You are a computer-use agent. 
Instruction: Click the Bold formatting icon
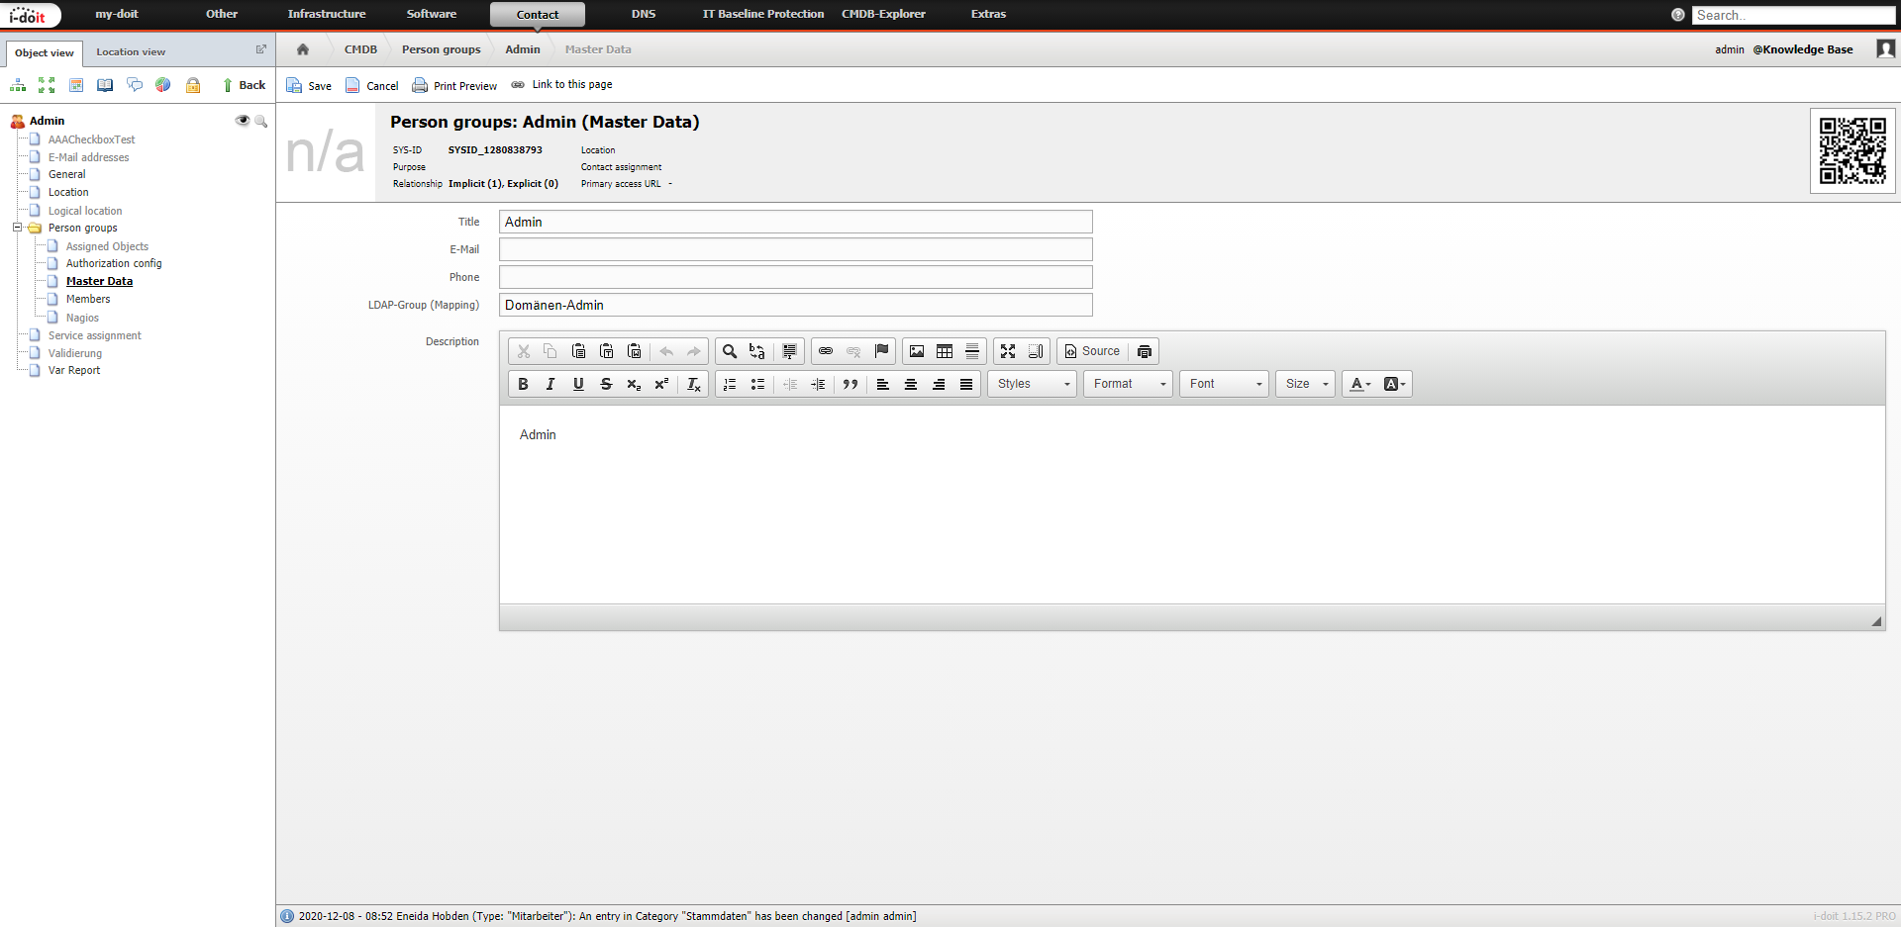[523, 384]
